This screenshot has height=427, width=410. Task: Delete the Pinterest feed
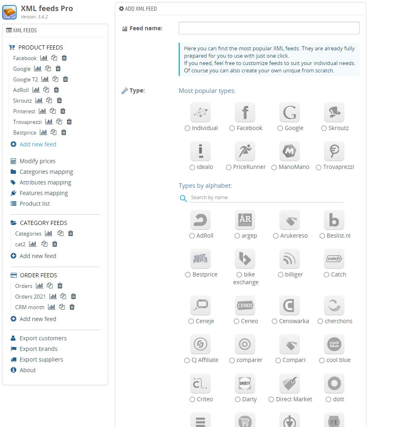tap(63, 111)
